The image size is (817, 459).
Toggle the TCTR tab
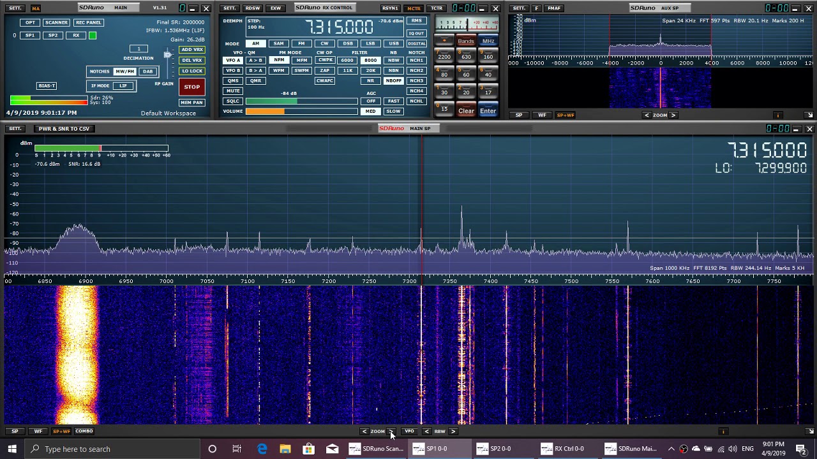[x=437, y=8]
